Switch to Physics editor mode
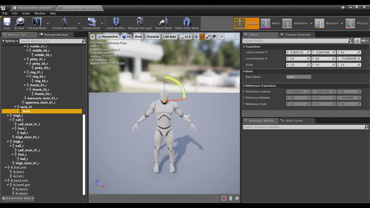The width and height of the screenshot is (370, 208). coord(357,23)
